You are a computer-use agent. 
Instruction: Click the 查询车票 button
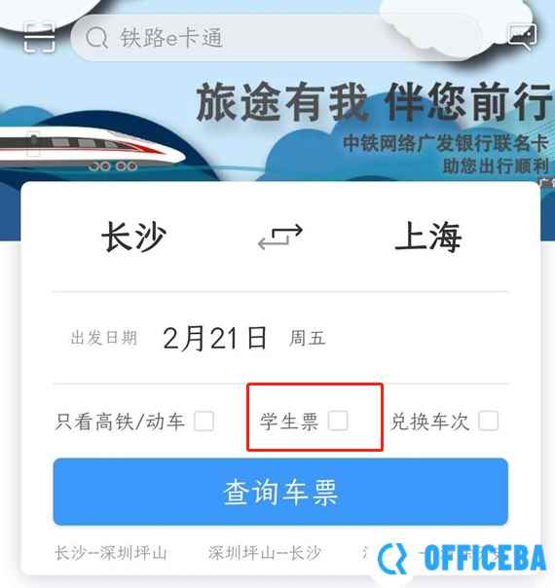click(280, 492)
